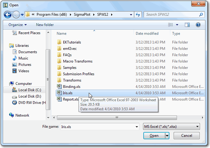Open the file type filter dropdown

171,127
